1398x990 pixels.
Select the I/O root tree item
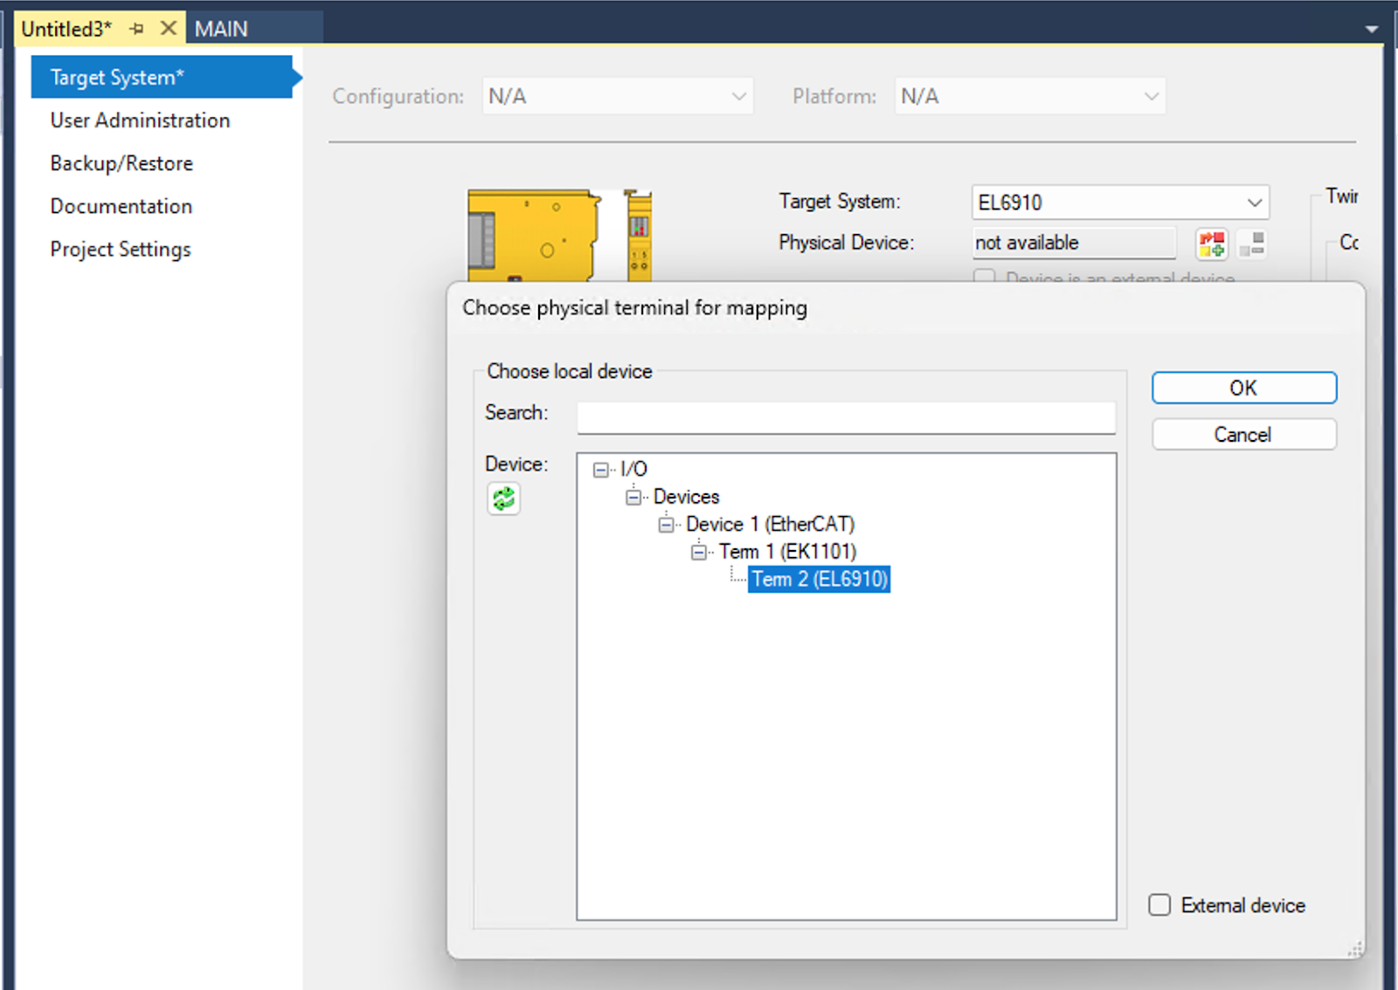633,470
